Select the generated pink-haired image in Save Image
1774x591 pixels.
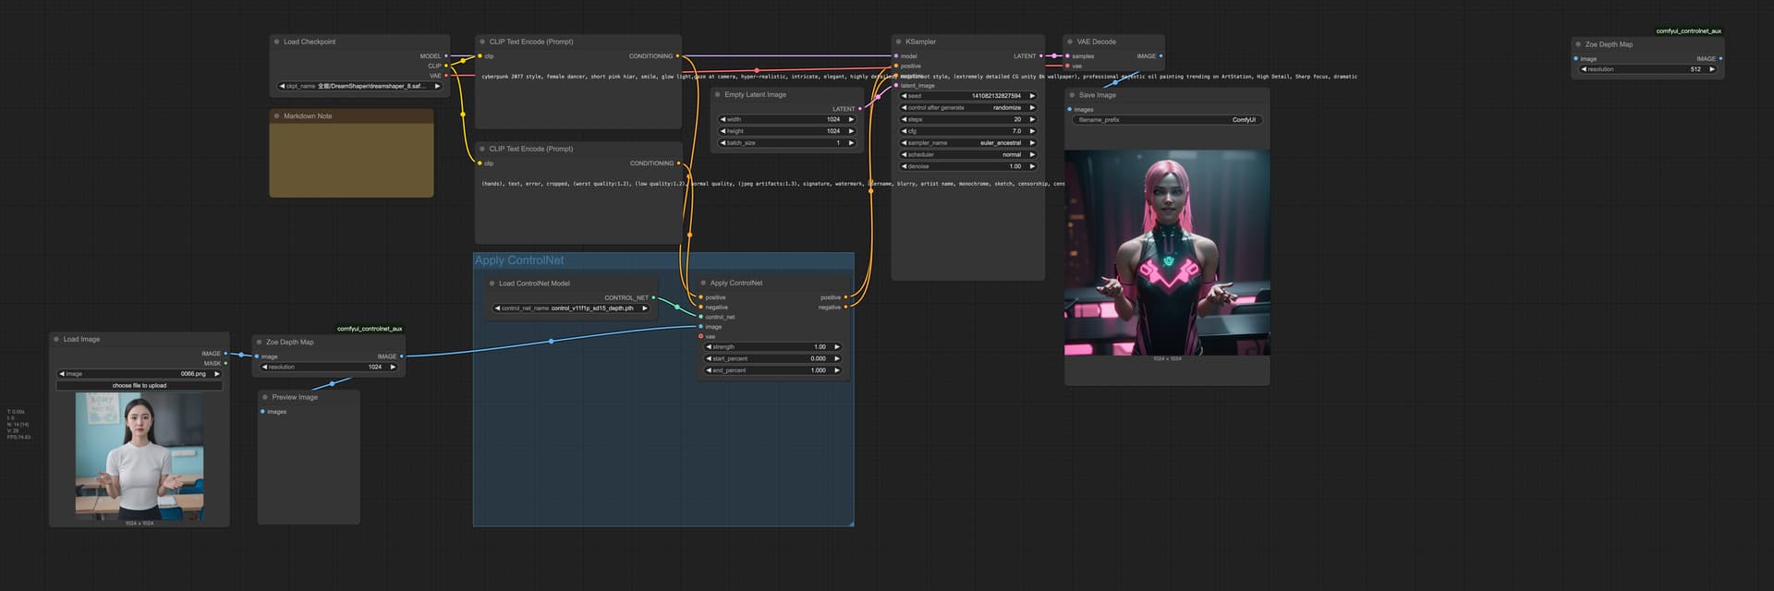coord(1167,252)
